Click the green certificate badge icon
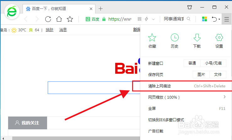 pyautogui.click(x=88, y=19)
